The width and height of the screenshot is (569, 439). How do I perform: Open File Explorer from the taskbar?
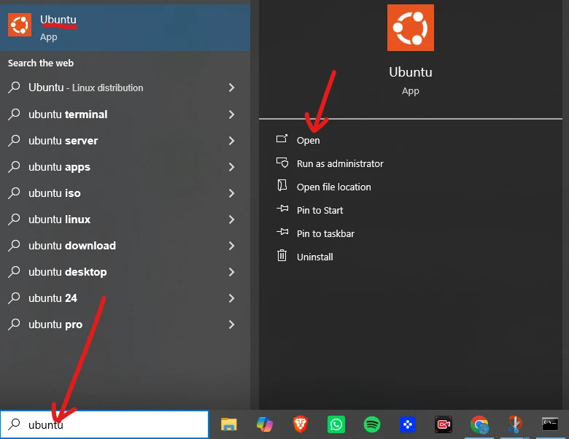(228, 424)
